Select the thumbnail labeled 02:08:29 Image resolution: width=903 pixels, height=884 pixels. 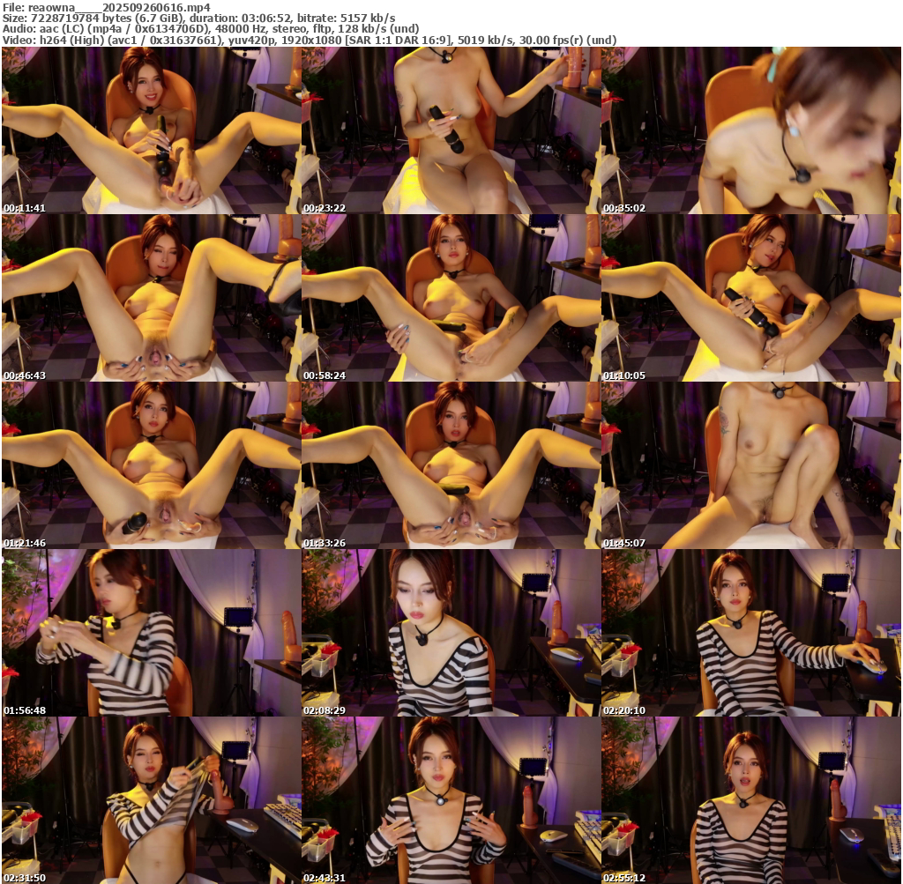(x=451, y=633)
